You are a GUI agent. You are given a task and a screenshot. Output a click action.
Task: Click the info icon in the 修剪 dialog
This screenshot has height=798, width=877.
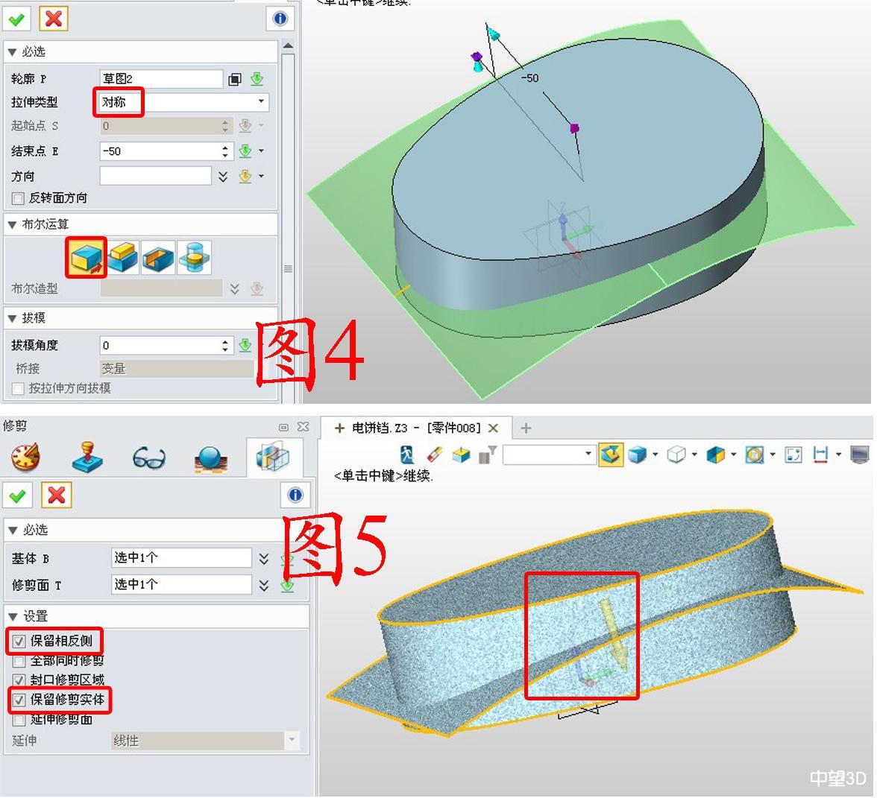coord(295,495)
